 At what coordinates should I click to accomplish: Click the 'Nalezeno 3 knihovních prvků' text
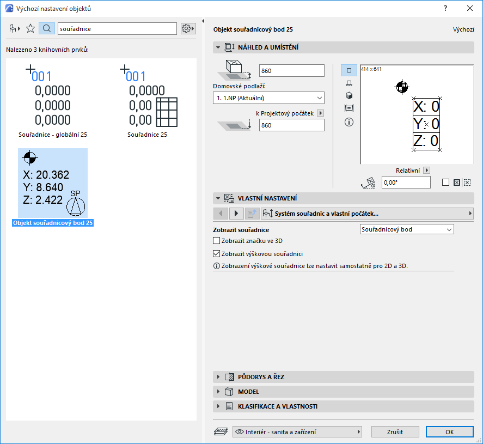[x=47, y=50]
